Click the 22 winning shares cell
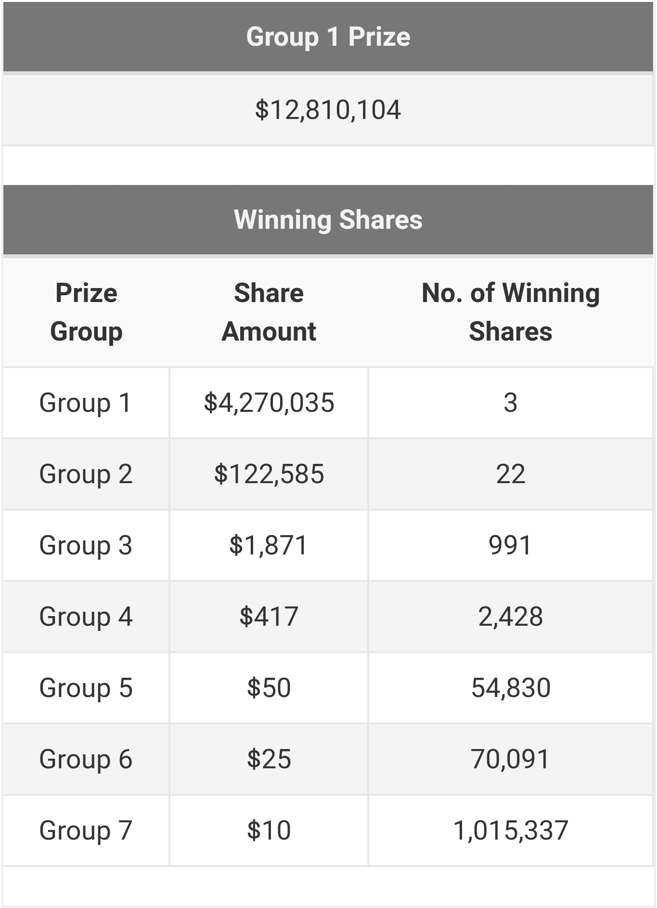 pyautogui.click(x=510, y=474)
